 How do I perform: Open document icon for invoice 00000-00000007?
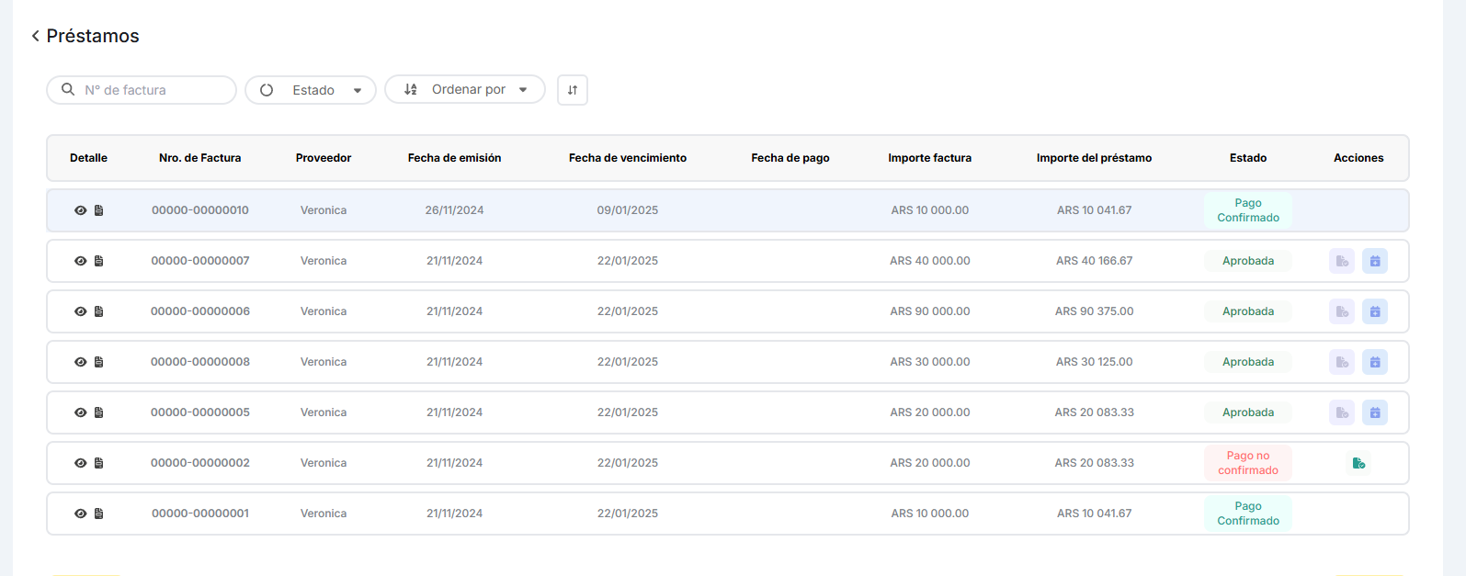click(x=99, y=261)
